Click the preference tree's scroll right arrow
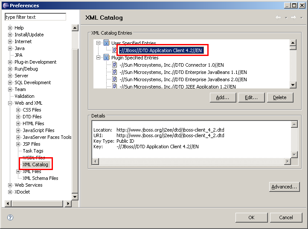 68,203
